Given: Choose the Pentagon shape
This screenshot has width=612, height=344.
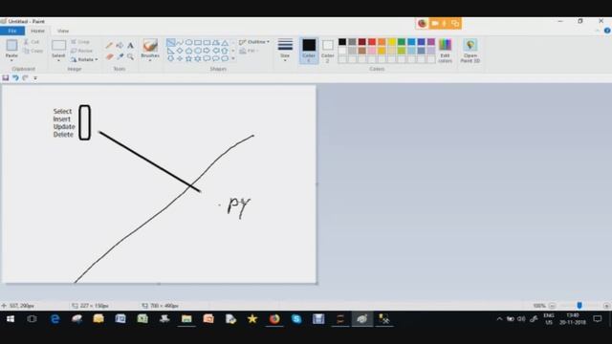Looking at the screenshot, I should pos(189,51).
